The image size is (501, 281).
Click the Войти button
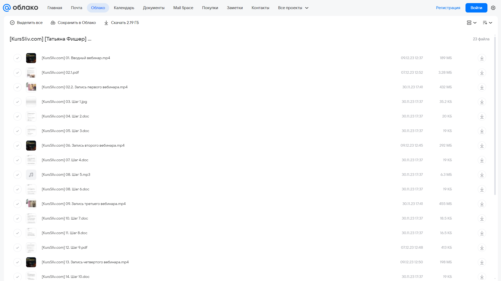pos(476,8)
